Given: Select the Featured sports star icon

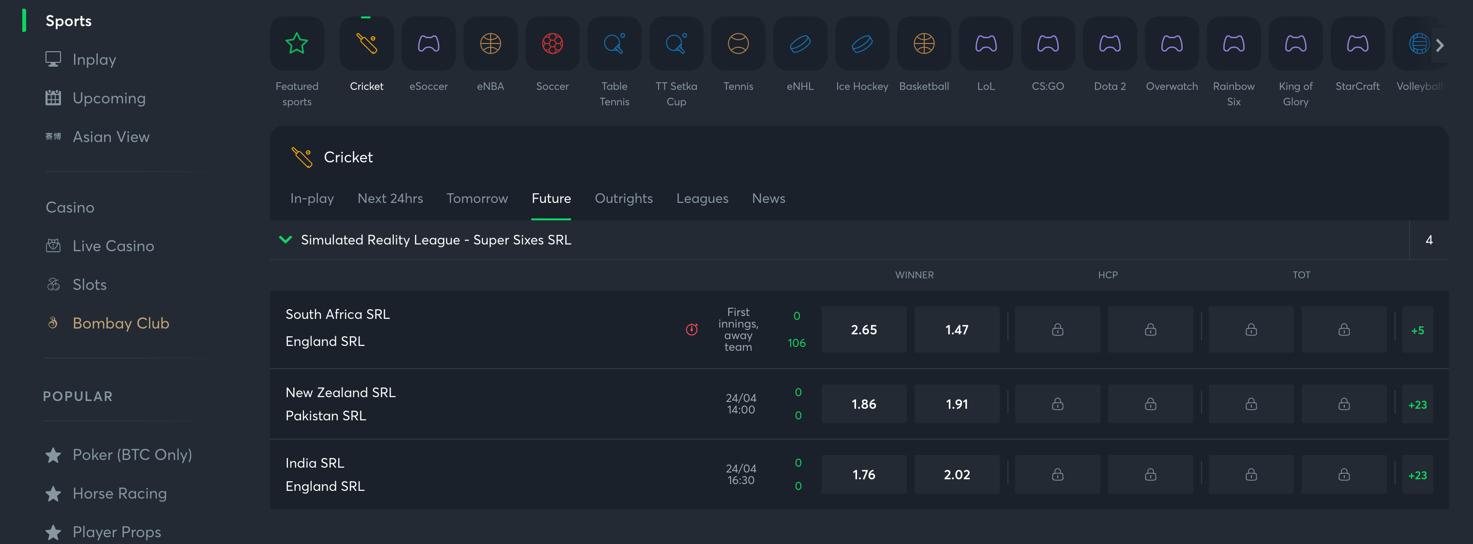Looking at the screenshot, I should coord(297,44).
